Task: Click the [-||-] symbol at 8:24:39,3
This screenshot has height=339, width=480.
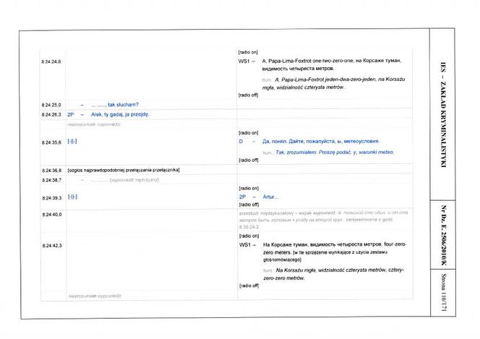Action: [72, 197]
